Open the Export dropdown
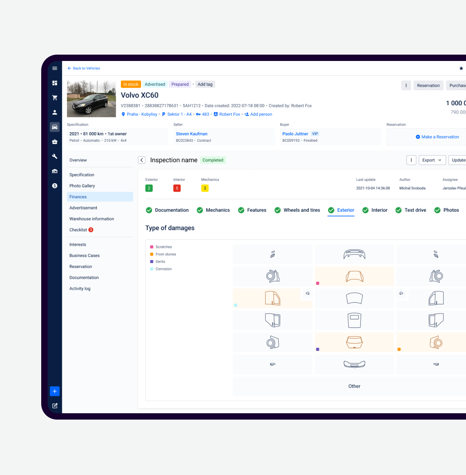 tap(432, 160)
